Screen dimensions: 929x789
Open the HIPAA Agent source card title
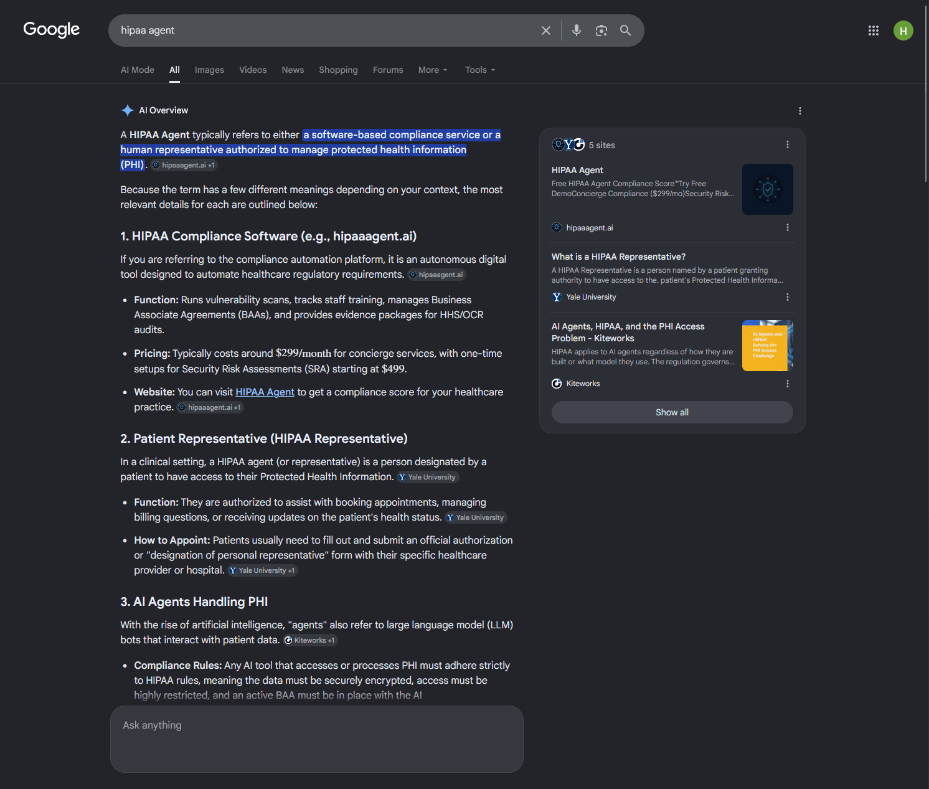coord(577,170)
